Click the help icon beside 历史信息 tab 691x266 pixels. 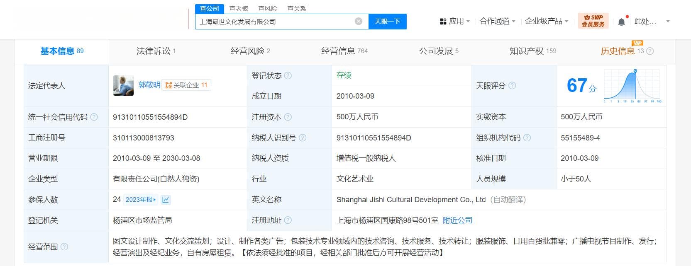[x=650, y=51]
